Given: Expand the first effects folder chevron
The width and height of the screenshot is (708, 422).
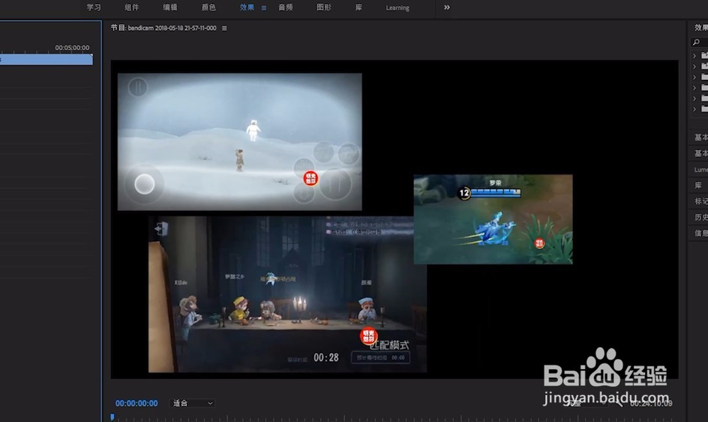Looking at the screenshot, I should pos(695,55).
